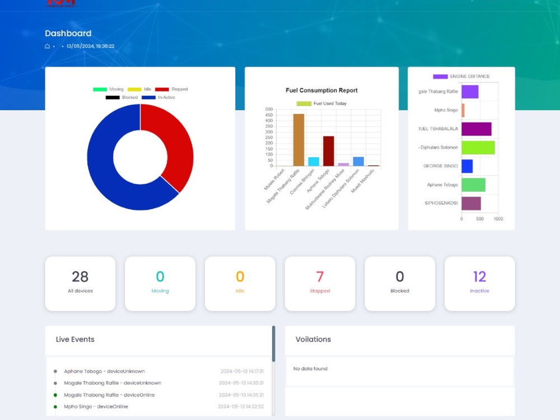Screen dimensions: 560x420
Task: Toggle the Stopped legend entry
Action: pyautogui.click(x=171, y=89)
